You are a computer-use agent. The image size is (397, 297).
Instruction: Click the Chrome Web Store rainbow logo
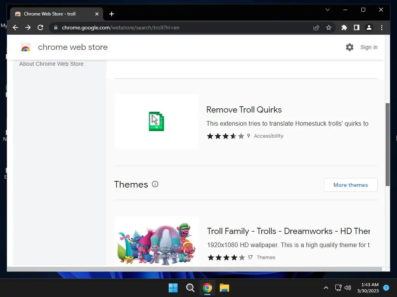[26, 47]
